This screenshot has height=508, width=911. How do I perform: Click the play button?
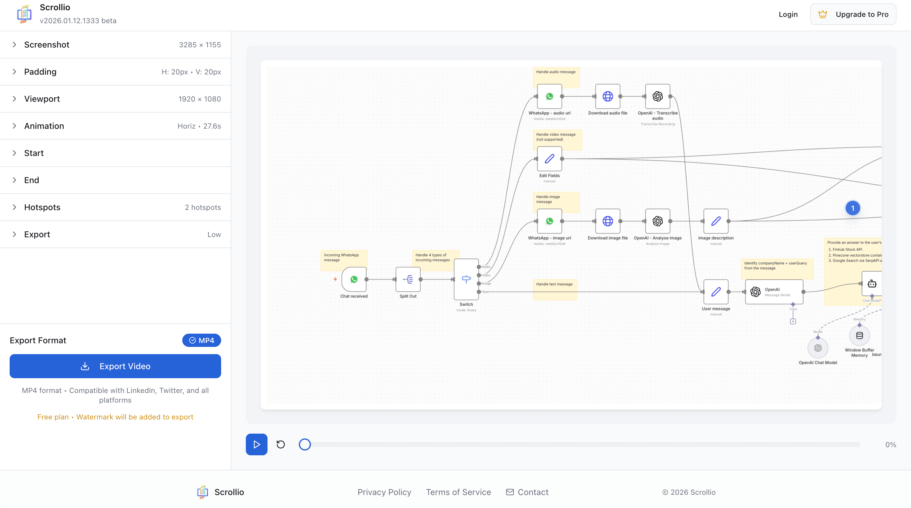pos(256,444)
